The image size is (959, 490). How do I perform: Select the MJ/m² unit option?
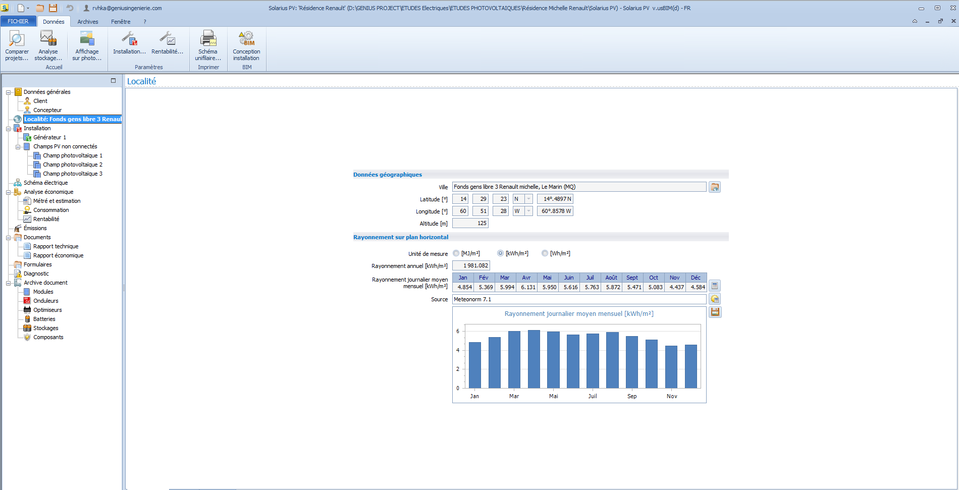pos(456,253)
